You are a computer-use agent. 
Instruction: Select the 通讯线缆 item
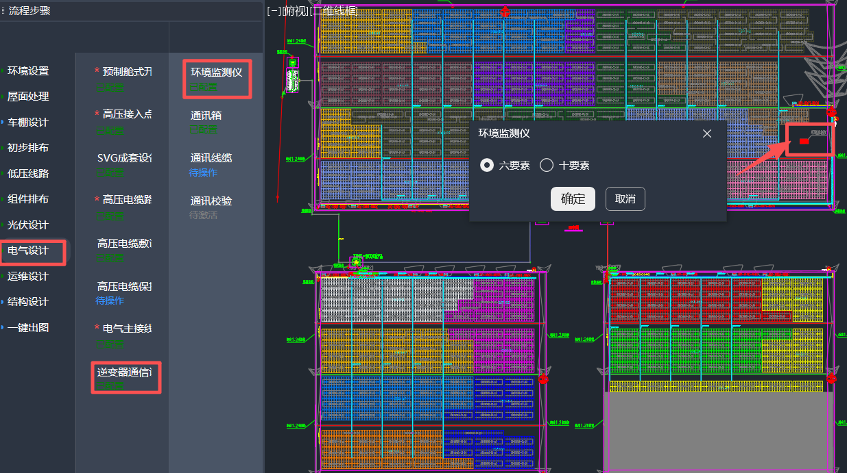pyautogui.click(x=211, y=158)
